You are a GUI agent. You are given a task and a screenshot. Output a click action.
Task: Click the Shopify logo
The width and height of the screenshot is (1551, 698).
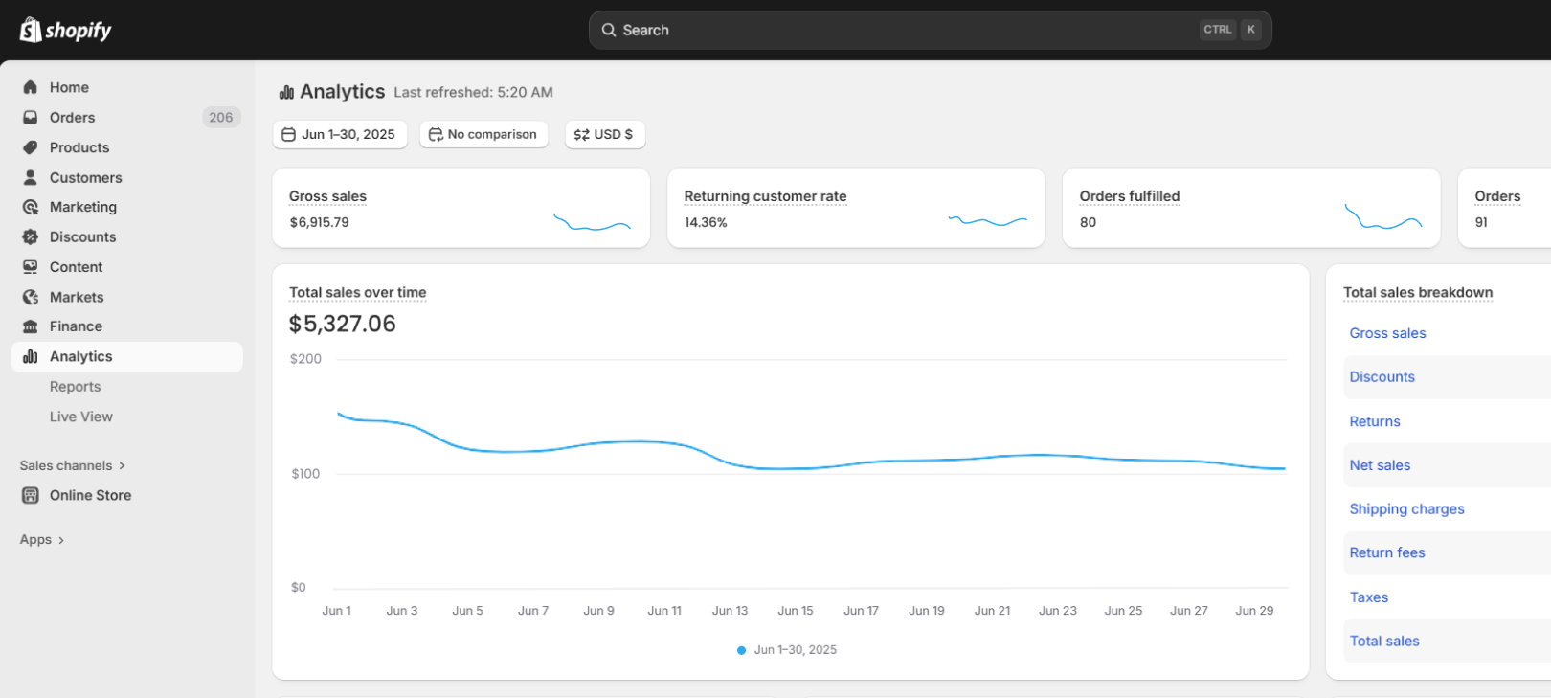click(65, 30)
